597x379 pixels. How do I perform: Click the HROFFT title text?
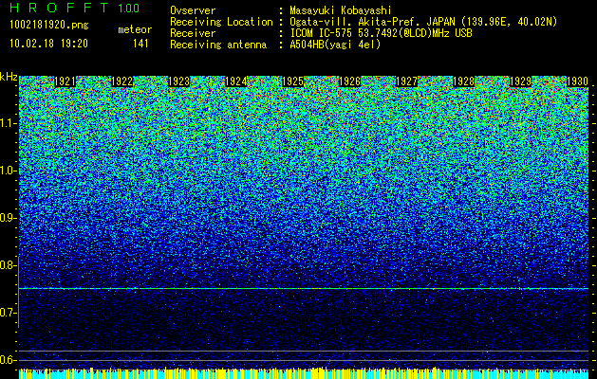pyautogui.click(x=59, y=8)
